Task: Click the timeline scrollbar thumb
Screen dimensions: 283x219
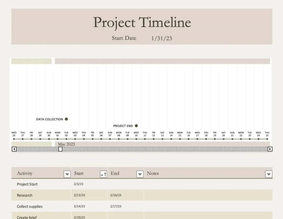Action: 60,149
